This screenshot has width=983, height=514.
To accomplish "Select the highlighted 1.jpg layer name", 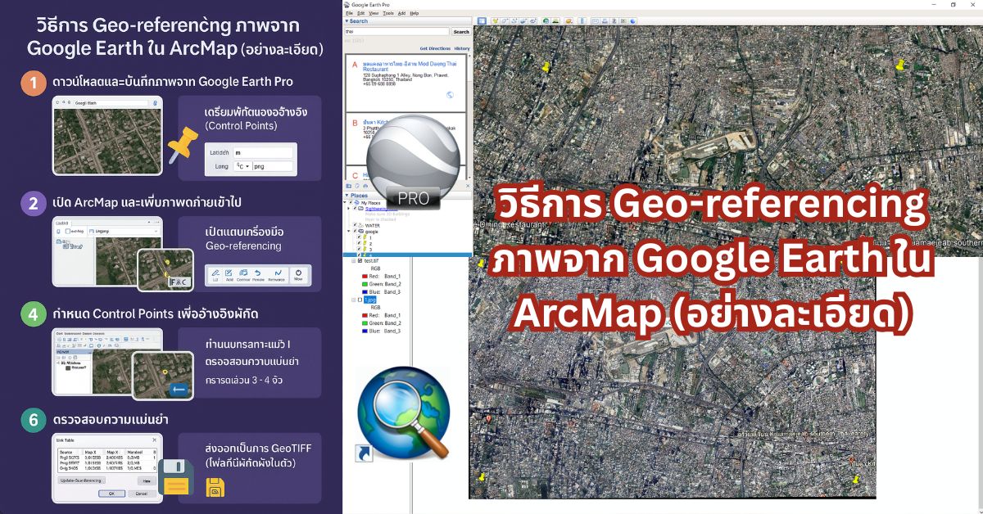I will click(x=370, y=300).
